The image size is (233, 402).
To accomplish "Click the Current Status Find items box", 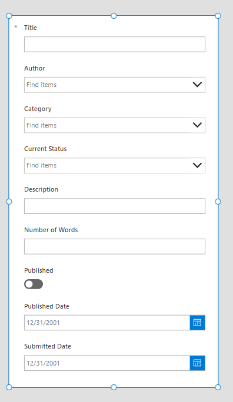I will [x=107, y=165].
